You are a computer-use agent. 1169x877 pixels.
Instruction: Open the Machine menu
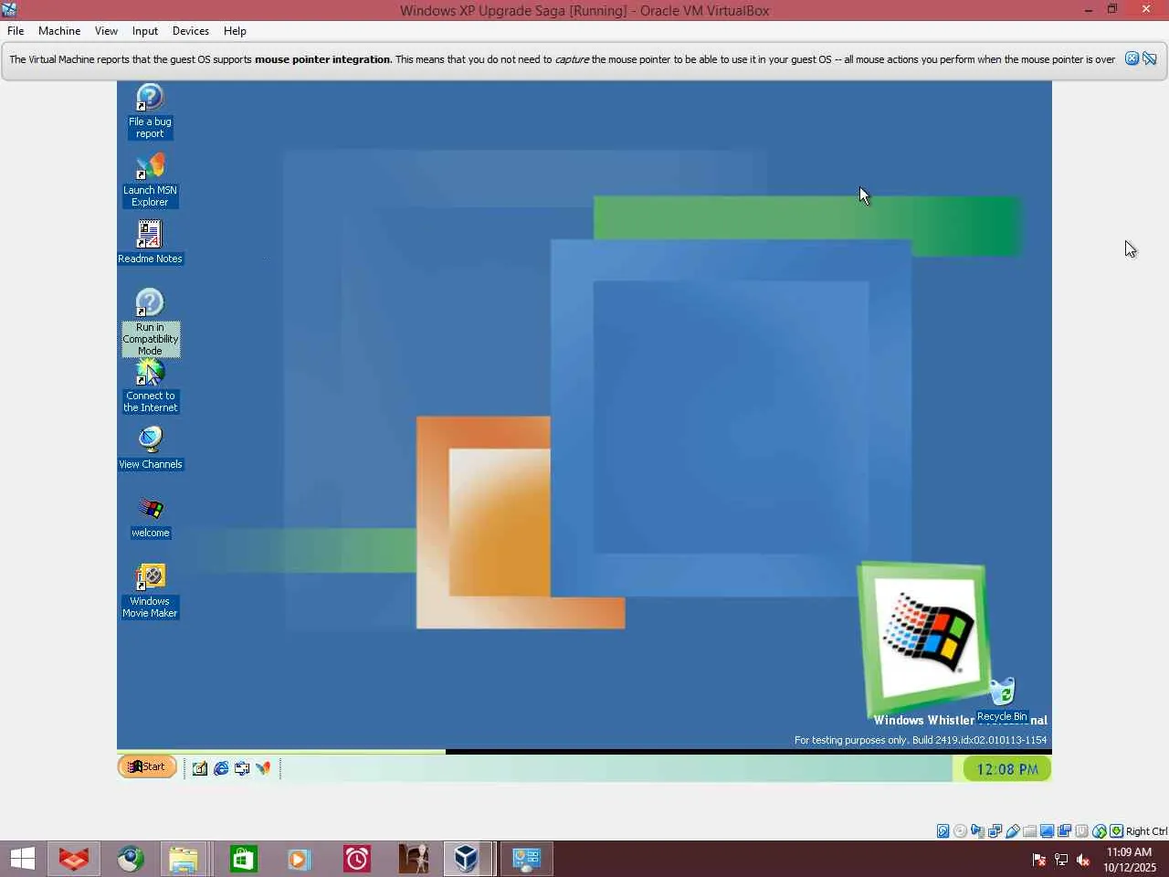pos(59,30)
